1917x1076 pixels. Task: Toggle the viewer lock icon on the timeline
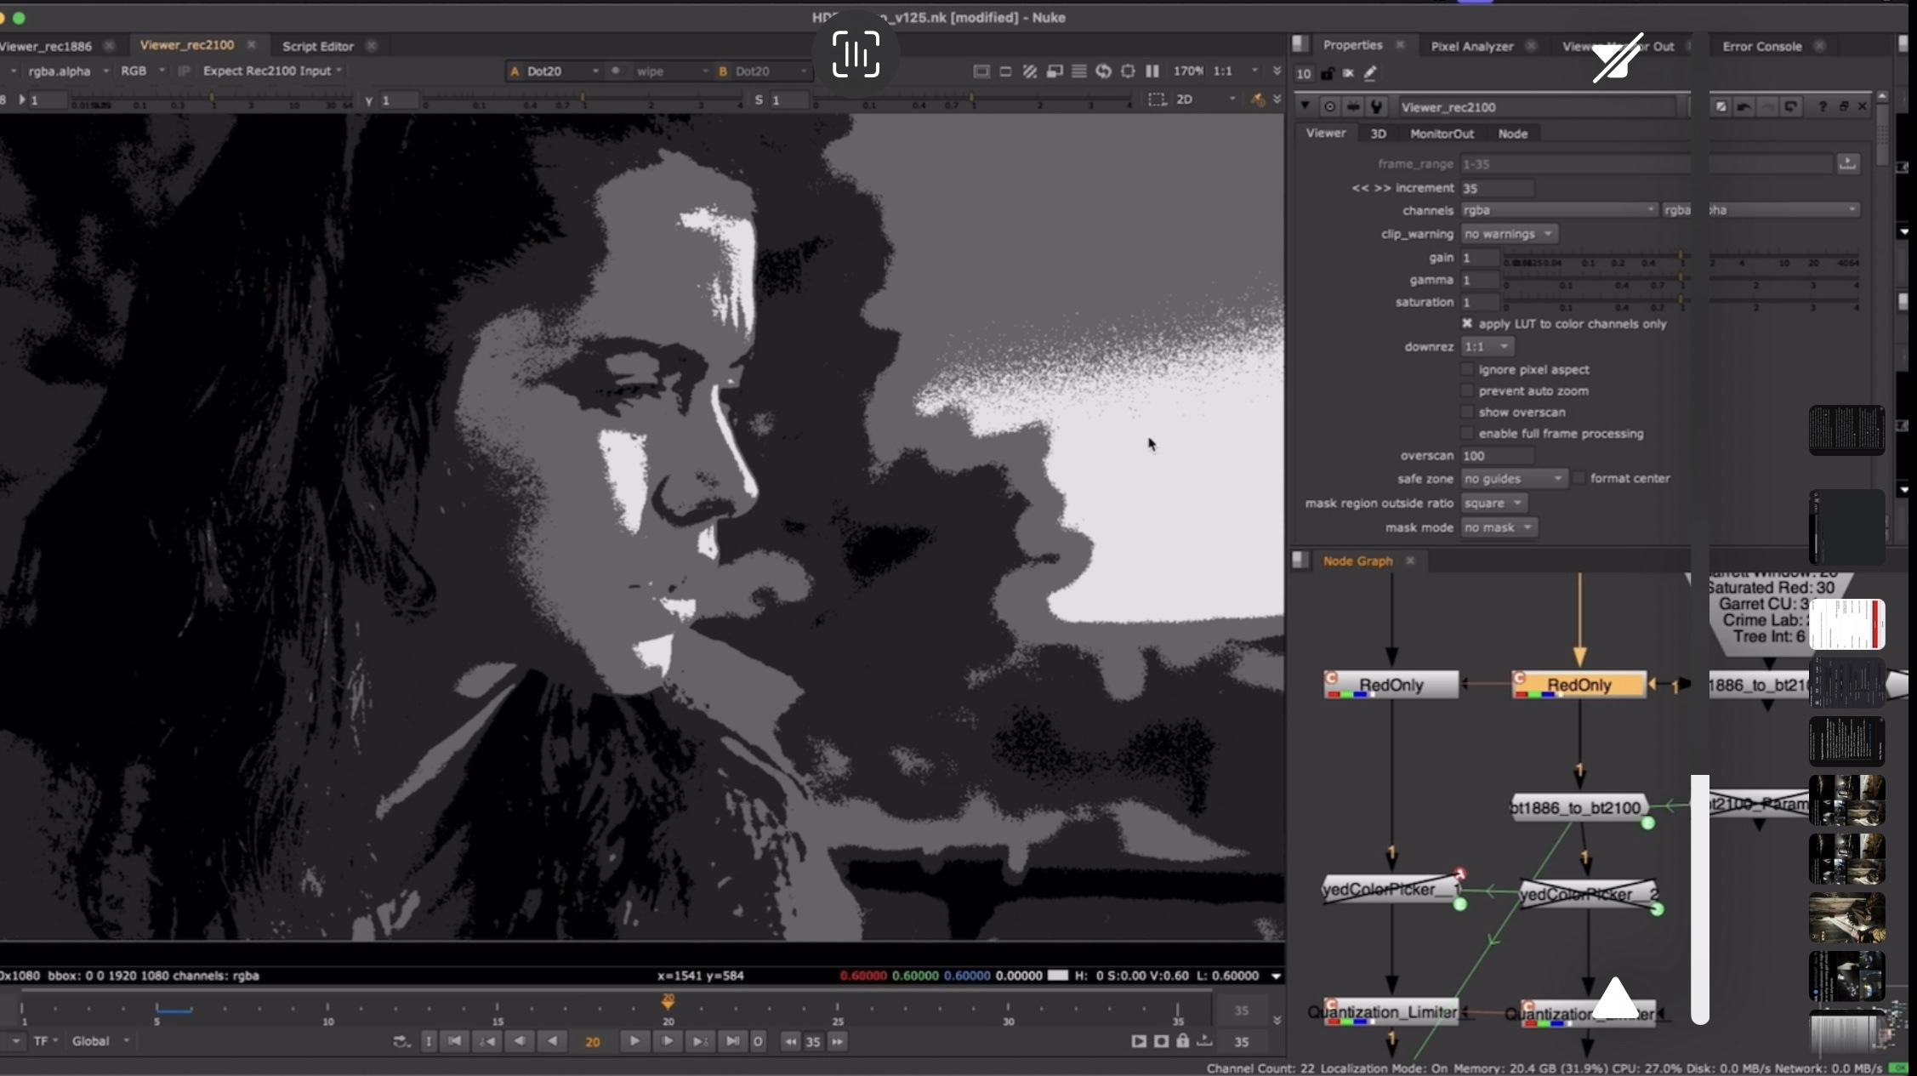tap(1182, 1041)
